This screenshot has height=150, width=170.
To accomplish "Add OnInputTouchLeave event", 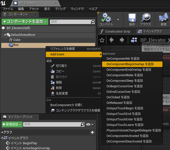I will pos(132,125).
